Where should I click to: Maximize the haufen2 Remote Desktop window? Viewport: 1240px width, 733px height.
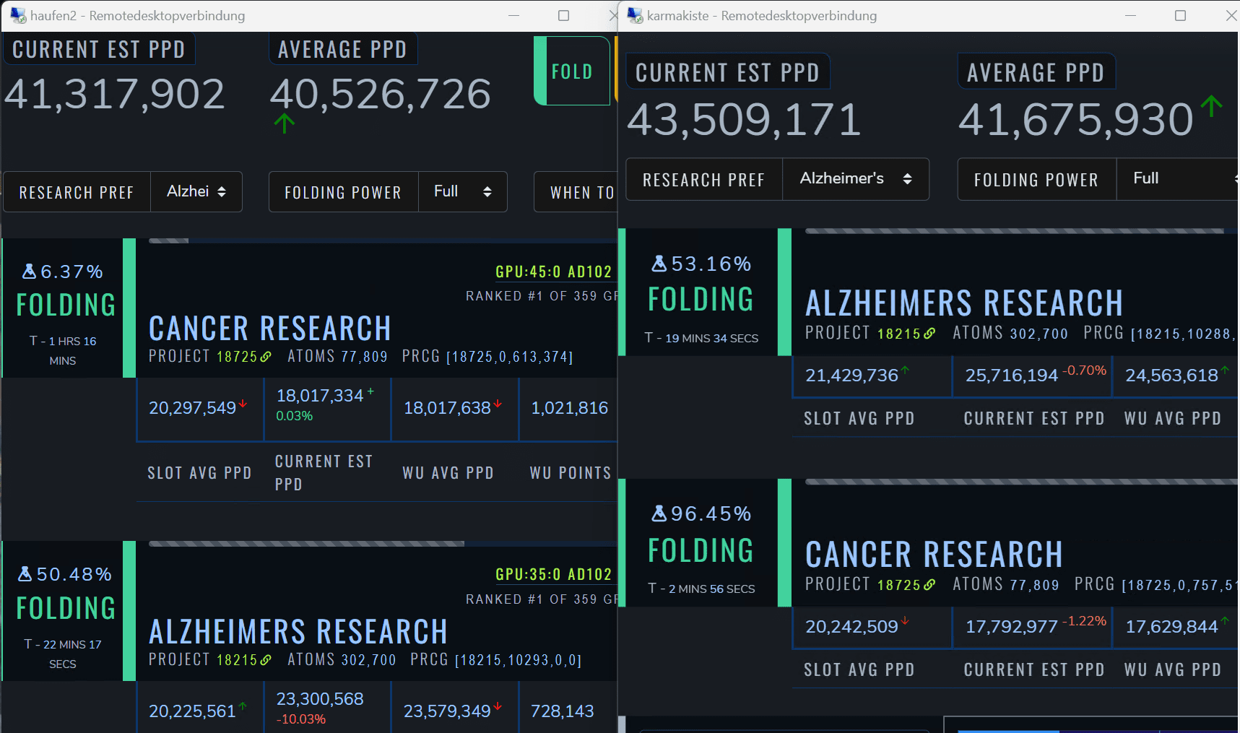[x=564, y=15]
